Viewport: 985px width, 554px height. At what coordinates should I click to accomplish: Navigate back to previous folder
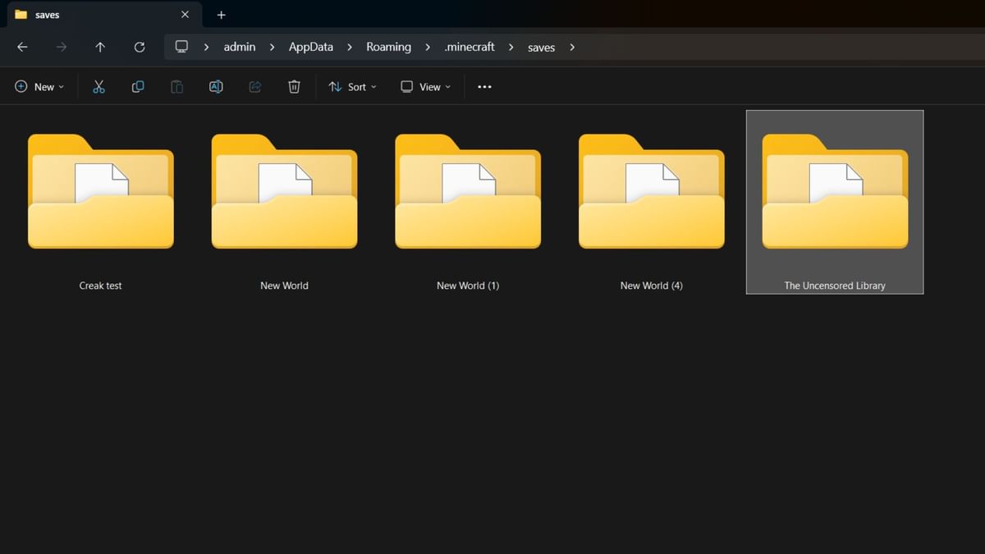(22, 47)
